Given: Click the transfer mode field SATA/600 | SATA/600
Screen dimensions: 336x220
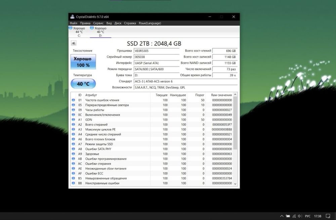Looking at the screenshot, I should (157, 69).
